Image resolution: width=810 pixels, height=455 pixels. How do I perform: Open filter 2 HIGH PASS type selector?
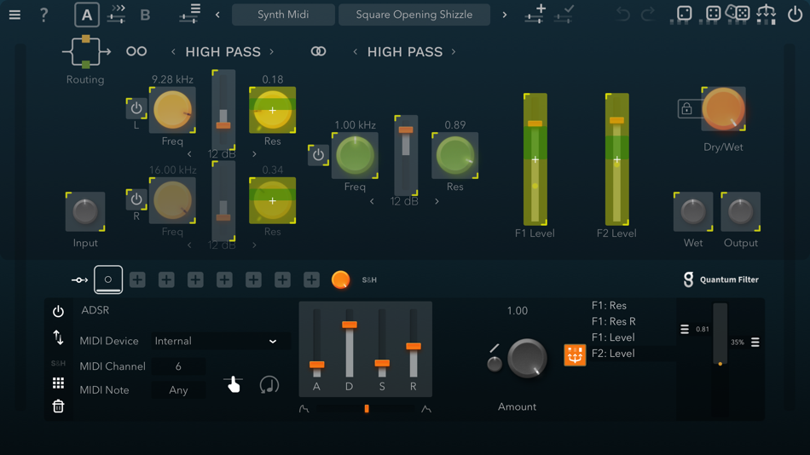pos(404,52)
